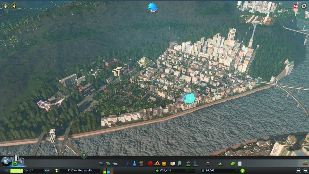The image size is (309, 174).
Task: Click the green unlock icon on skyline
Action: point(15,163)
